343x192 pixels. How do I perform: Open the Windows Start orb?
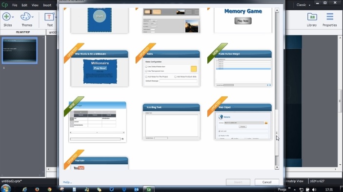(5, 189)
